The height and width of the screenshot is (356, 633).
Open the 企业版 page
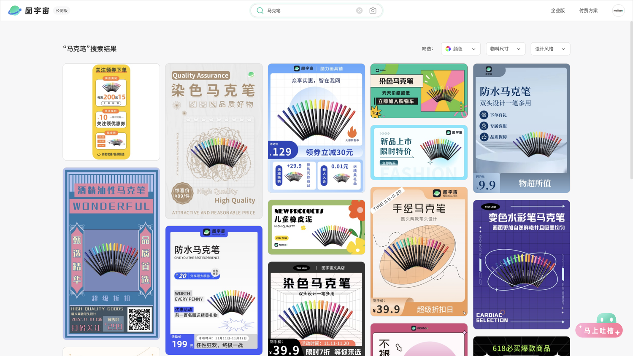[557, 11]
